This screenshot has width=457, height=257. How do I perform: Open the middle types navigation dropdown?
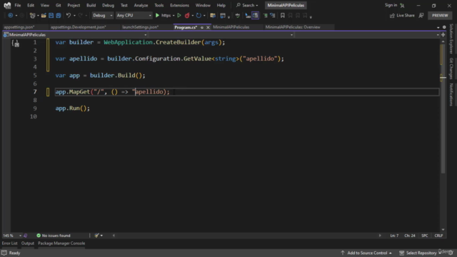[221, 35]
